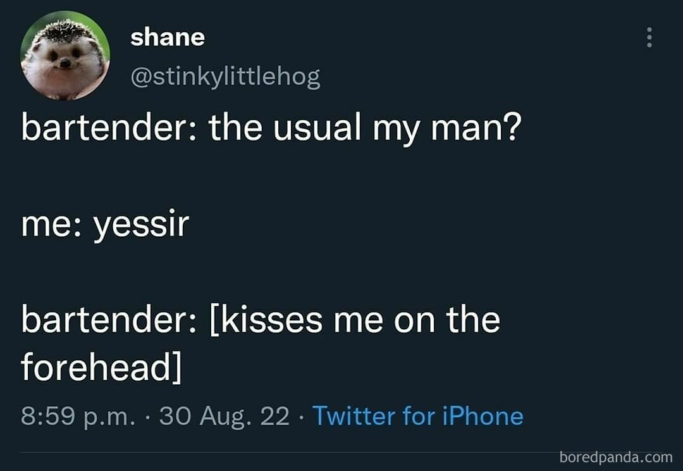Screen dimensions: 683x471
Task: Click shane's hedgehog profile picture
Action: point(65,55)
